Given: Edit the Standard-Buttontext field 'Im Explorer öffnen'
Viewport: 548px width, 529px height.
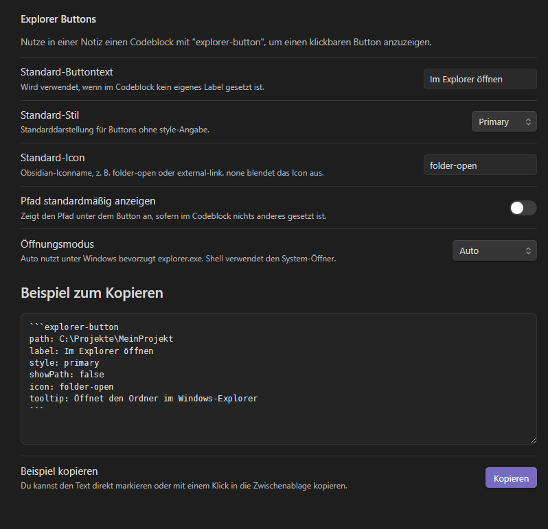Looking at the screenshot, I should (x=480, y=80).
